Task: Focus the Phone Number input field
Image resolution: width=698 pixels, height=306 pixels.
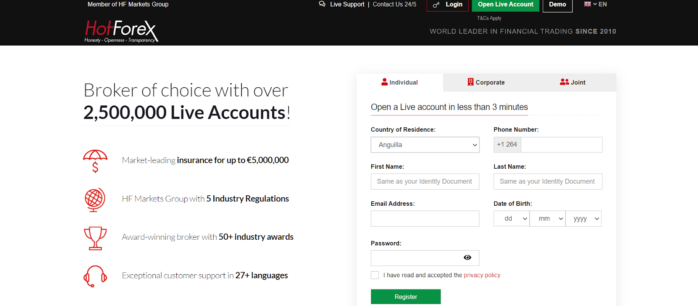Action: tap(561, 145)
